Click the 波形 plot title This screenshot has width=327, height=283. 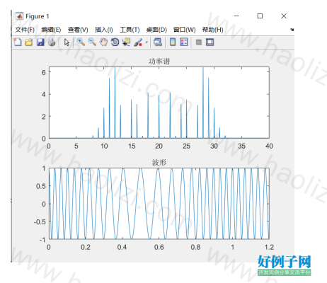click(159, 162)
